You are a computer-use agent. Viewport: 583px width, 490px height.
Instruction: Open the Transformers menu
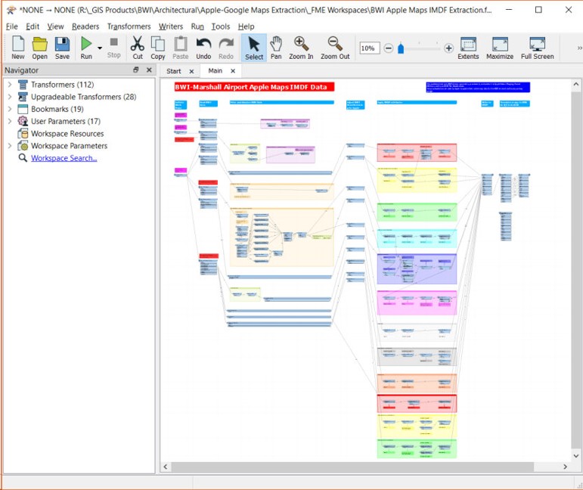pos(129,26)
